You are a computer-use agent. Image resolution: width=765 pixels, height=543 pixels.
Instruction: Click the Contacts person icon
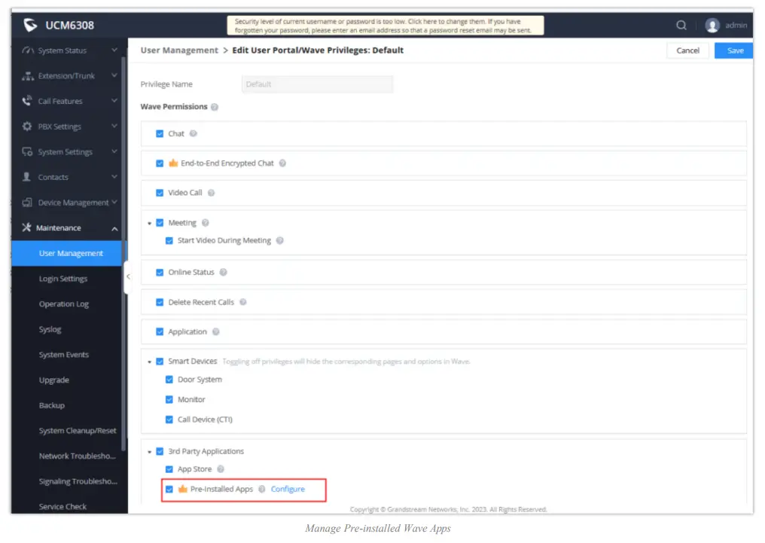point(27,177)
